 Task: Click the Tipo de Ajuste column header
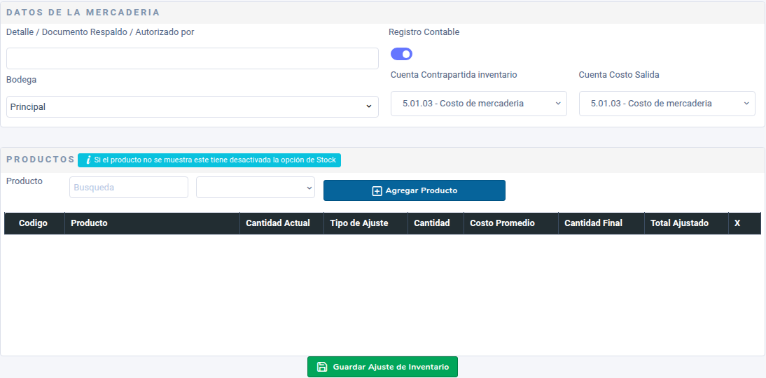tap(365, 223)
